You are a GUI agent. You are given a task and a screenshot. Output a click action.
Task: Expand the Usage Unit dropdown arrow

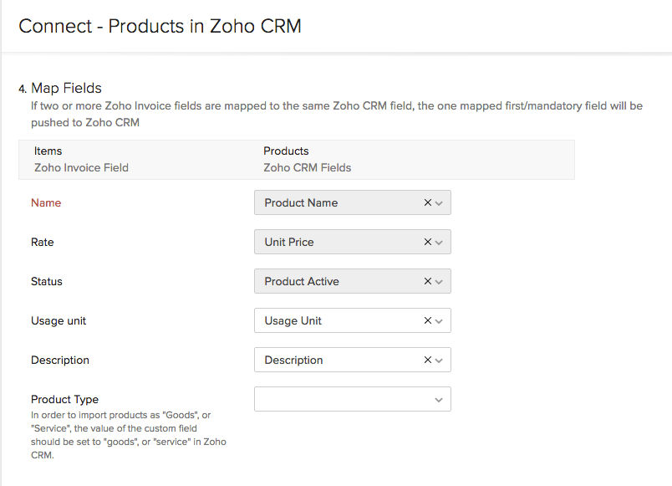(x=440, y=321)
